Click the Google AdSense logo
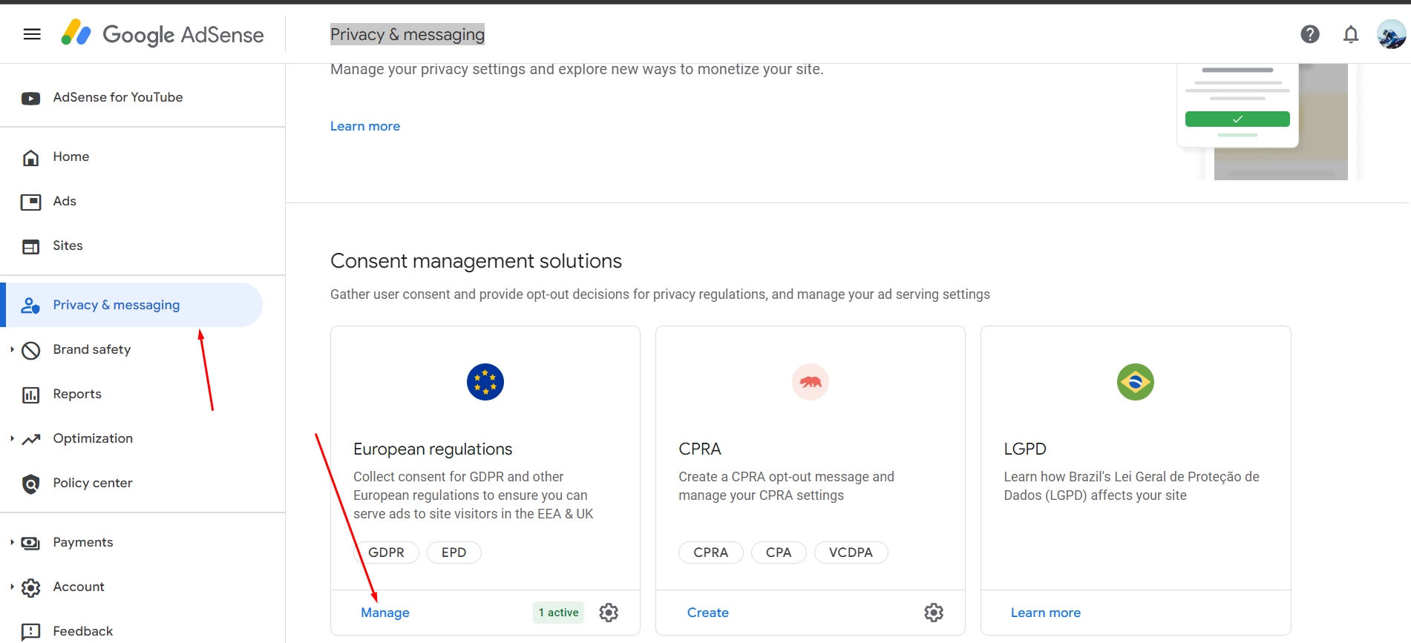The image size is (1411, 643). click(163, 34)
